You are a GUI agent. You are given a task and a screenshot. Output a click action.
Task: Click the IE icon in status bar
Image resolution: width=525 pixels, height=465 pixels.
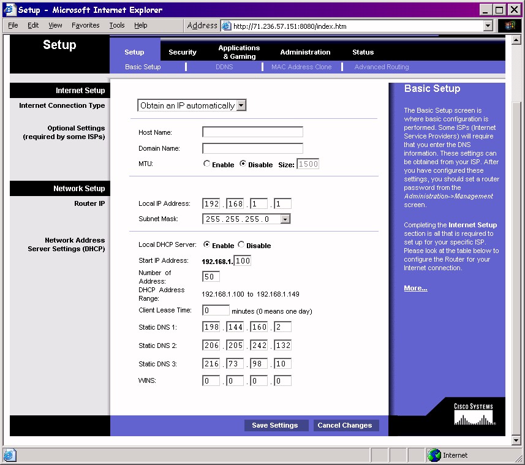(x=9, y=455)
